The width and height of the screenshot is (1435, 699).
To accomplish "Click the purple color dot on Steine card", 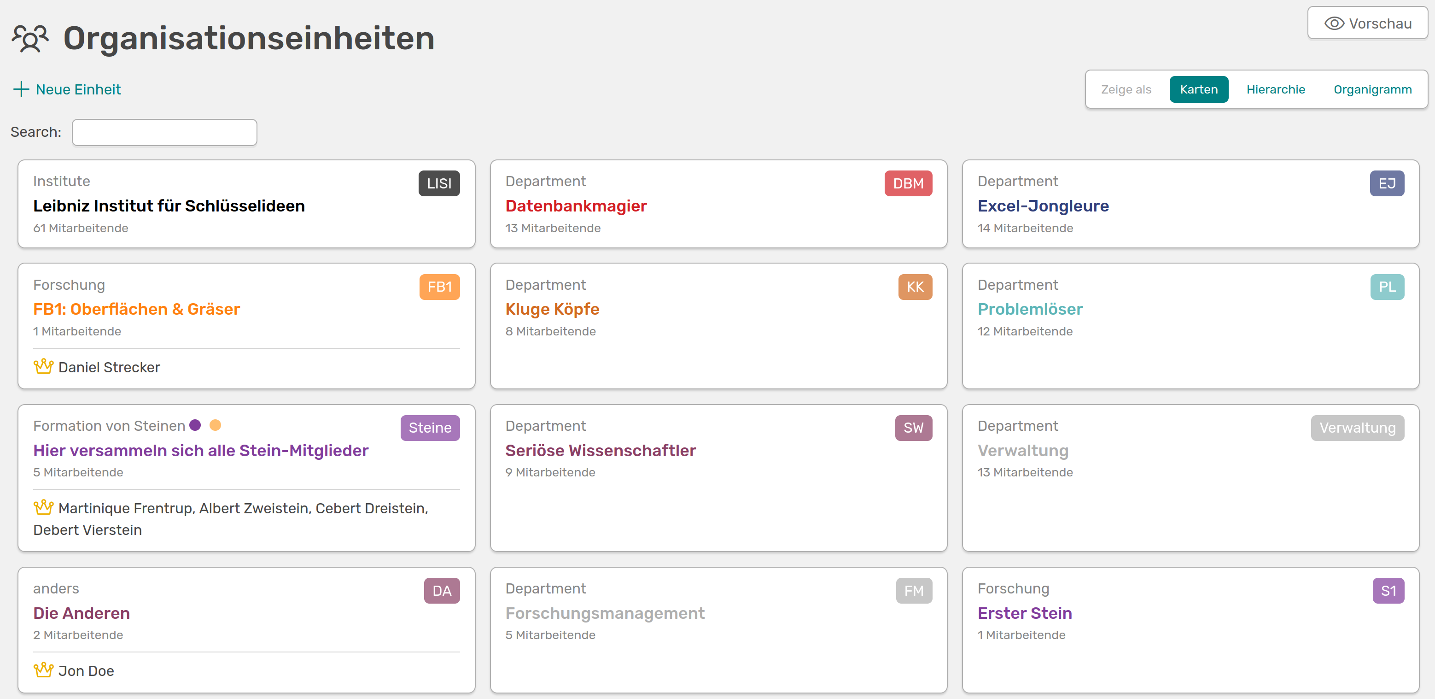I will [195, 425].
